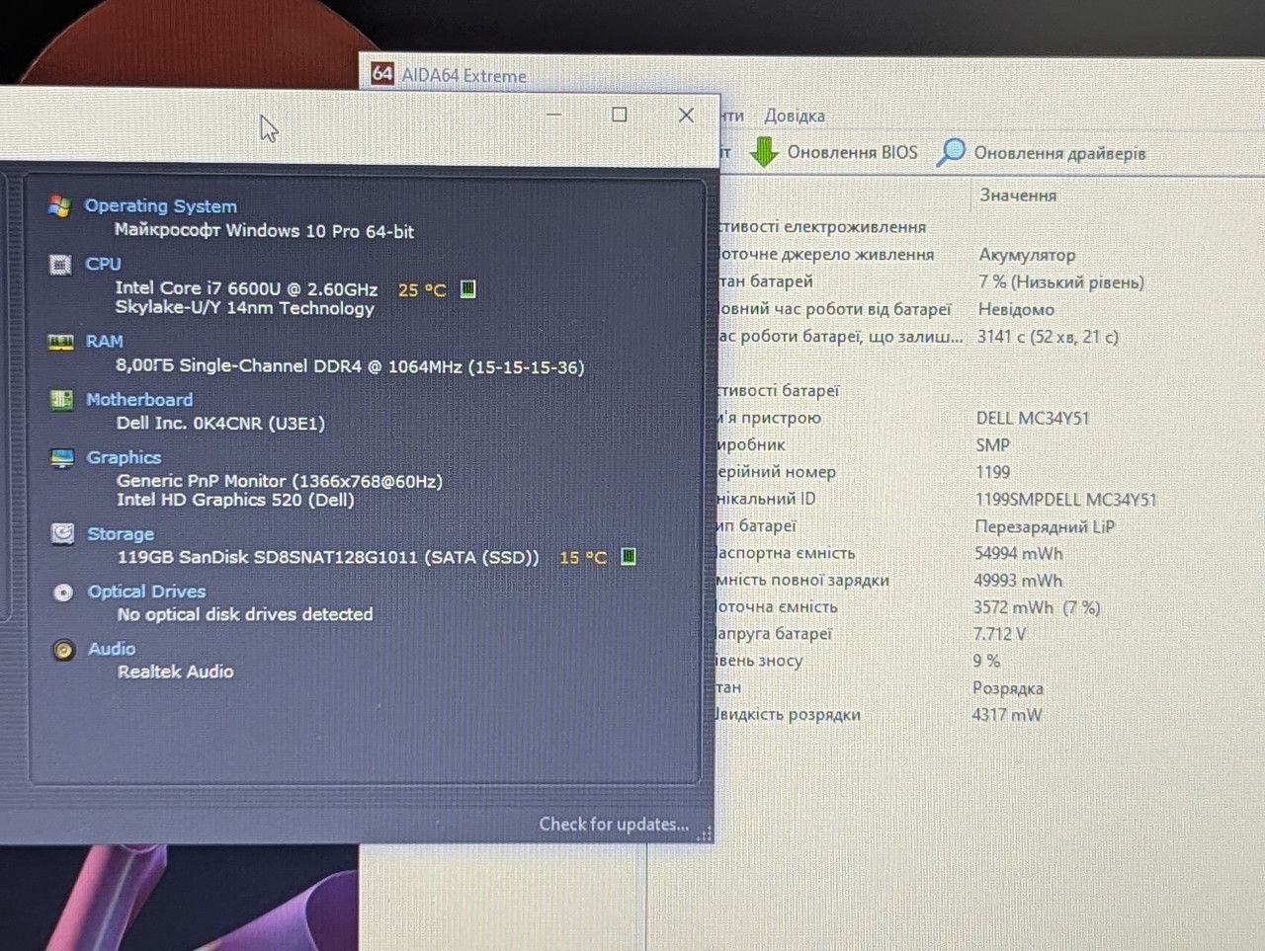Open the Operating System section
The width and height of the screenshot is (1265, 951).
tap(161, 206)
